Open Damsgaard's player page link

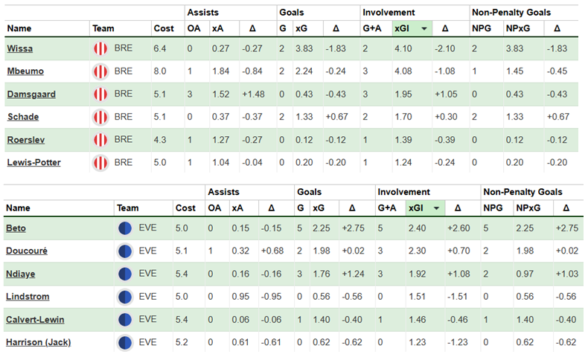click(31, 94)
